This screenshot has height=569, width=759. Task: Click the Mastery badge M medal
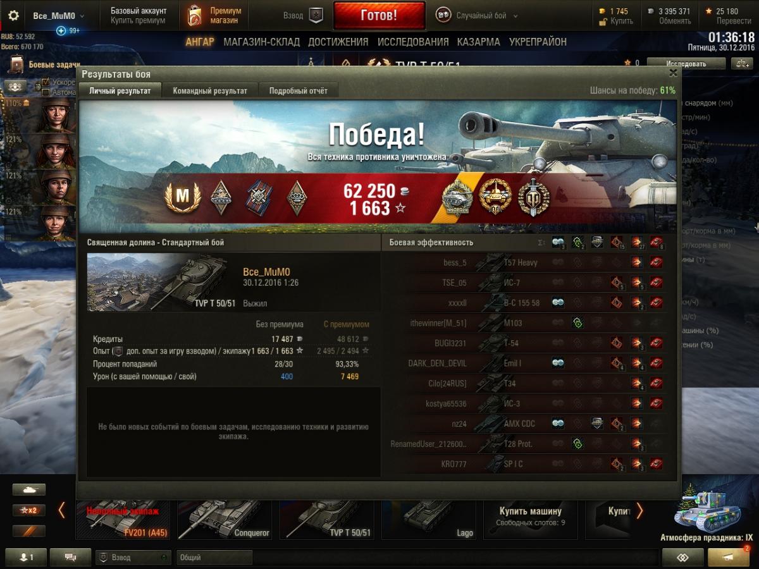[182, 198]
